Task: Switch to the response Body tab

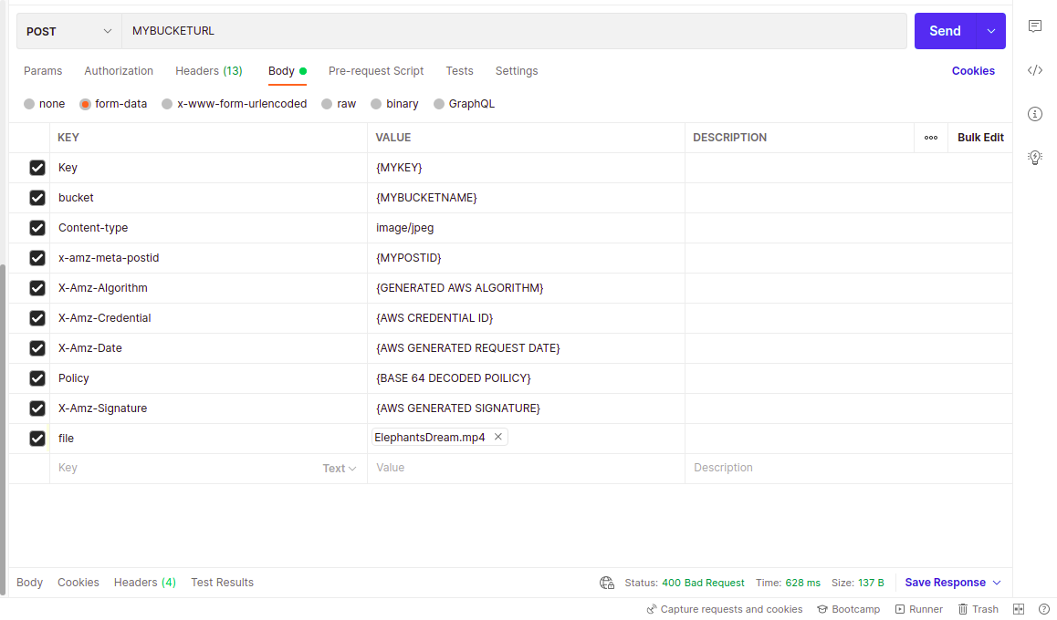Action: point(29,583)
